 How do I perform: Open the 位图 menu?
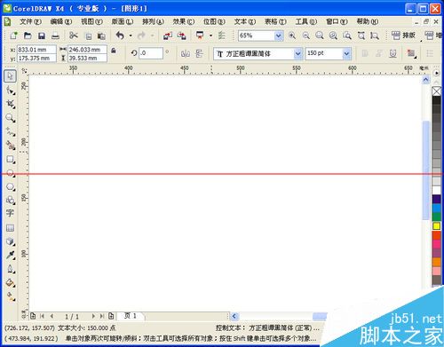(x=214, y=21)
